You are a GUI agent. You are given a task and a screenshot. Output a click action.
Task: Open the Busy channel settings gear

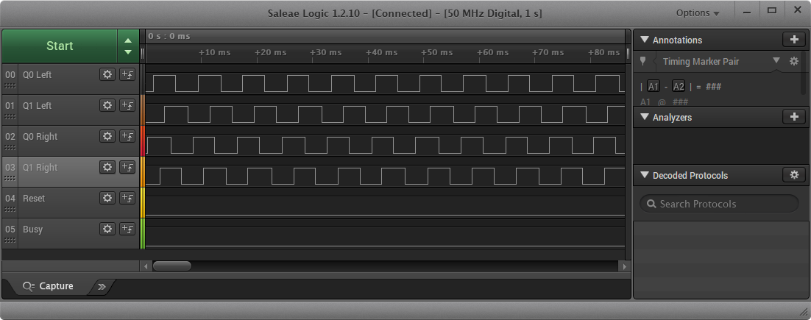(107, 229)
